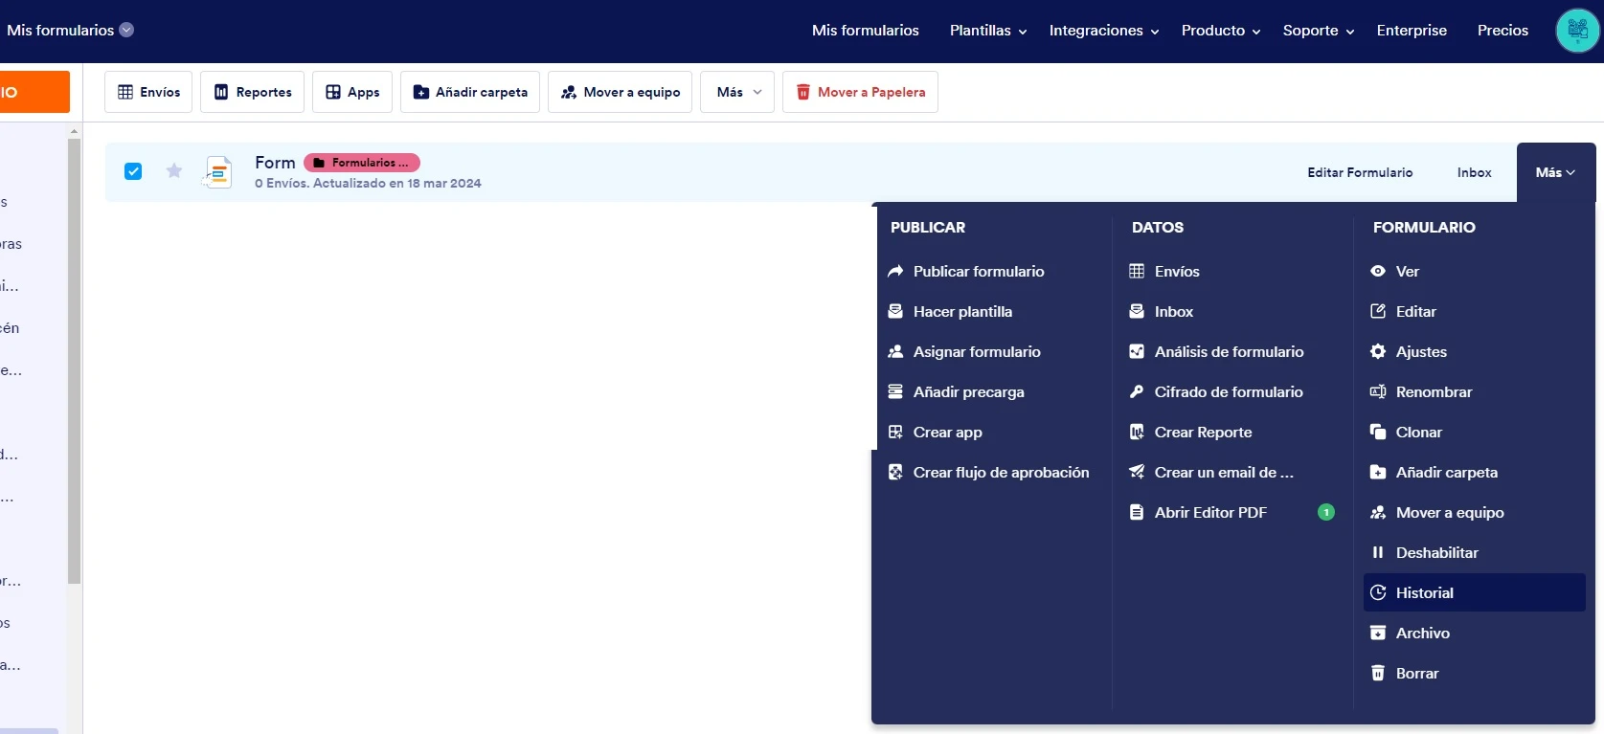
Task: Click the Análisis de formulario chart icon
Action: pos(1137,351)
